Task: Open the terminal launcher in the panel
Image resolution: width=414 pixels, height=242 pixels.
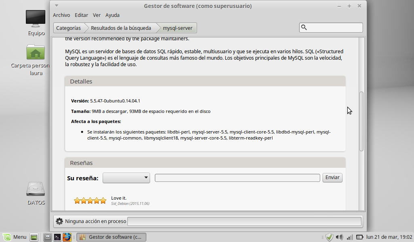Action: coord(57,237)
